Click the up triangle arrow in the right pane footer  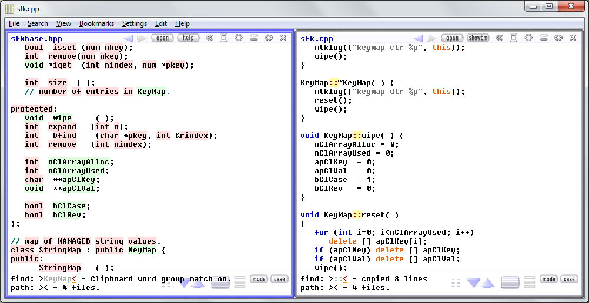pos(488,283)
